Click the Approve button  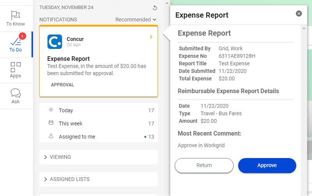coord(267,166)
